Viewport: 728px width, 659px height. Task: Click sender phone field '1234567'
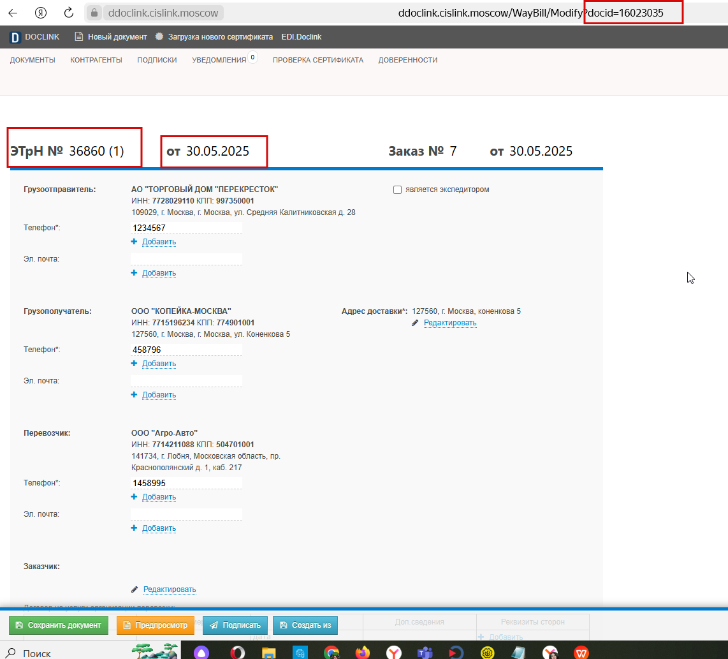(x=186, y=228)
